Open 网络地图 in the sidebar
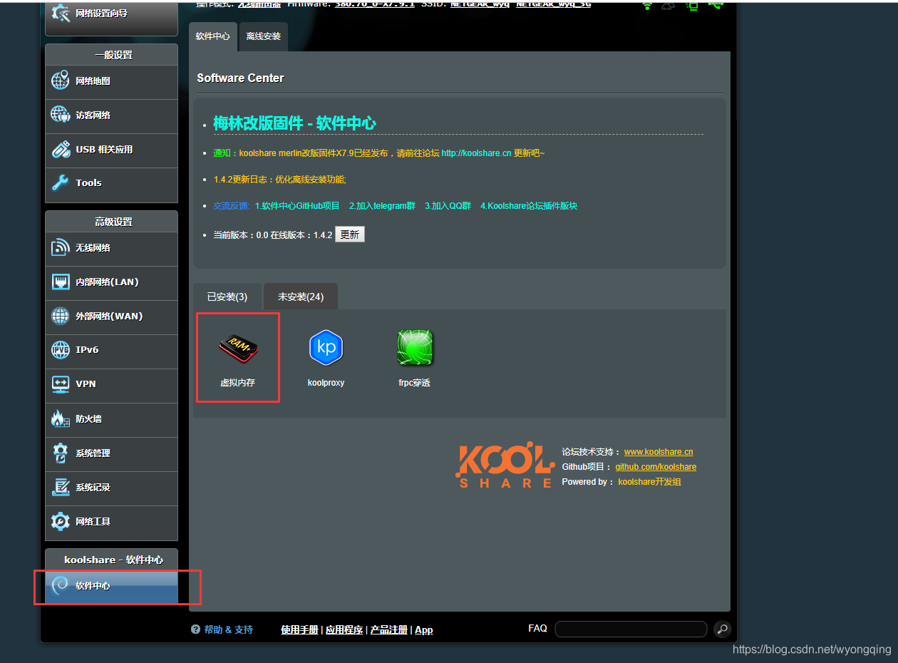This screenshot has height=663, width=898. pyautogui.click(x=111, y=81)
